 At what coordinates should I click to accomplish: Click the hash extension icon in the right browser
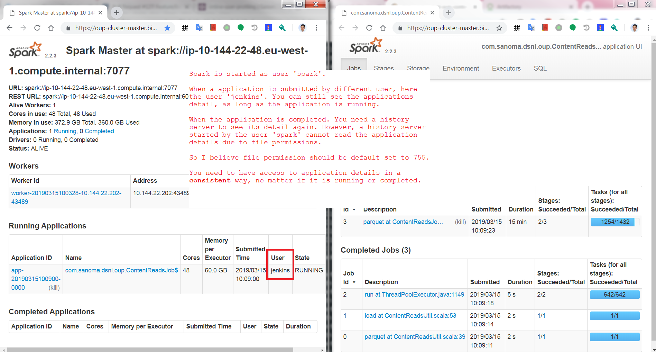(x=517, y=28)
